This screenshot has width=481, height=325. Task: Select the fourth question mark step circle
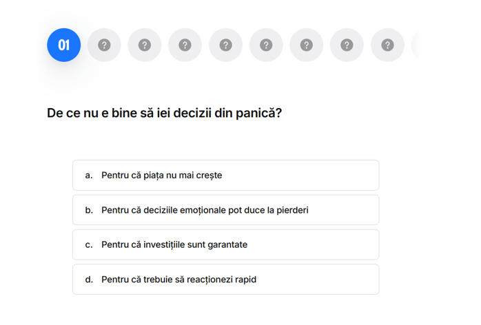225,45
